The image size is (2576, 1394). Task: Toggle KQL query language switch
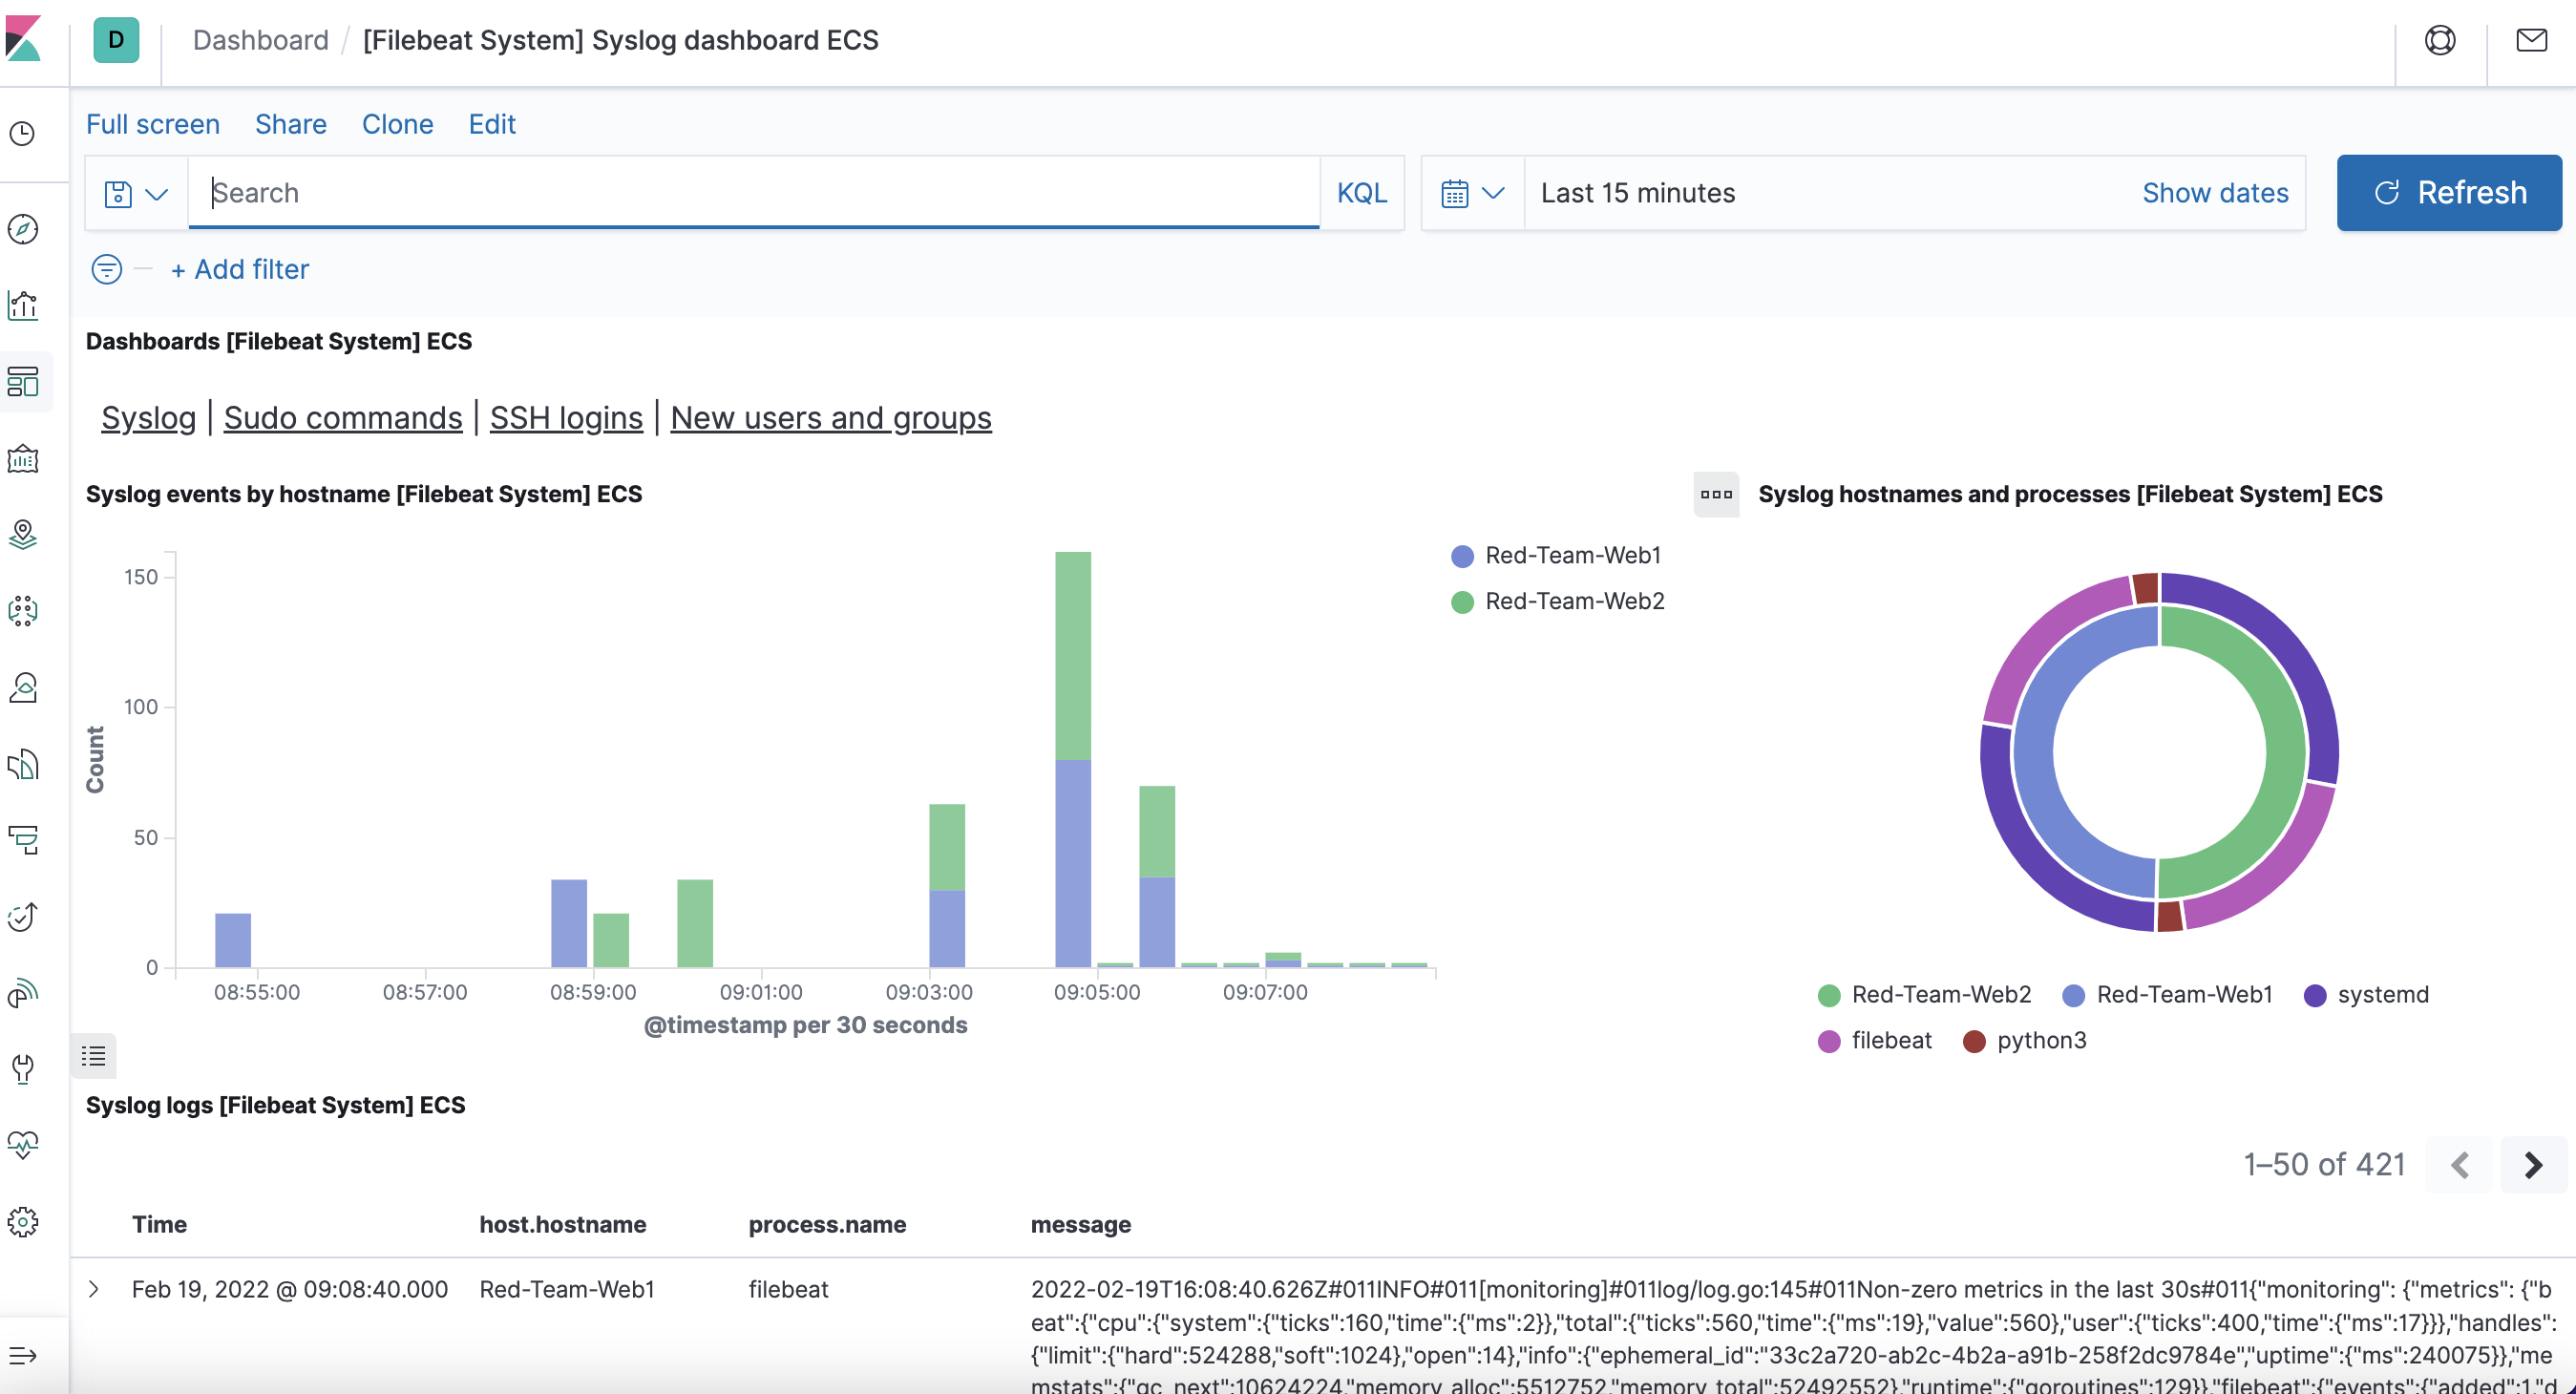(x=1362, y=193)
